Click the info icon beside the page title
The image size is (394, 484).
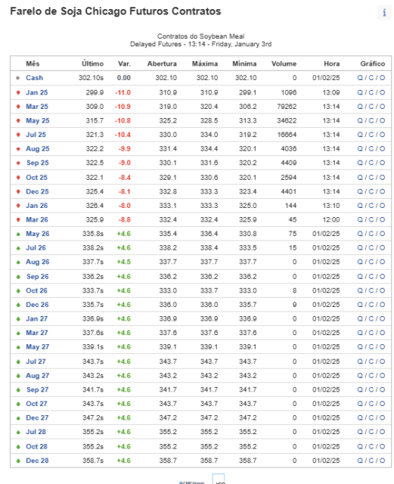tap(384, 13)
